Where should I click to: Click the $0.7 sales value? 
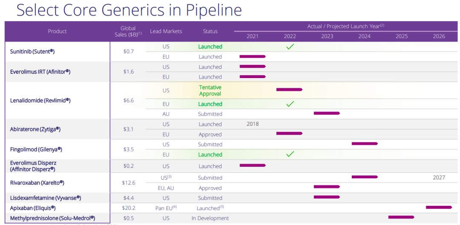coord(129,51)
